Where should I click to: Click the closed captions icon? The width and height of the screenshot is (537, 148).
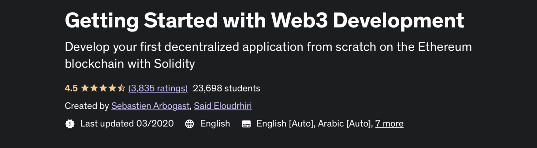pyautogui.click(x=246, y=124)
